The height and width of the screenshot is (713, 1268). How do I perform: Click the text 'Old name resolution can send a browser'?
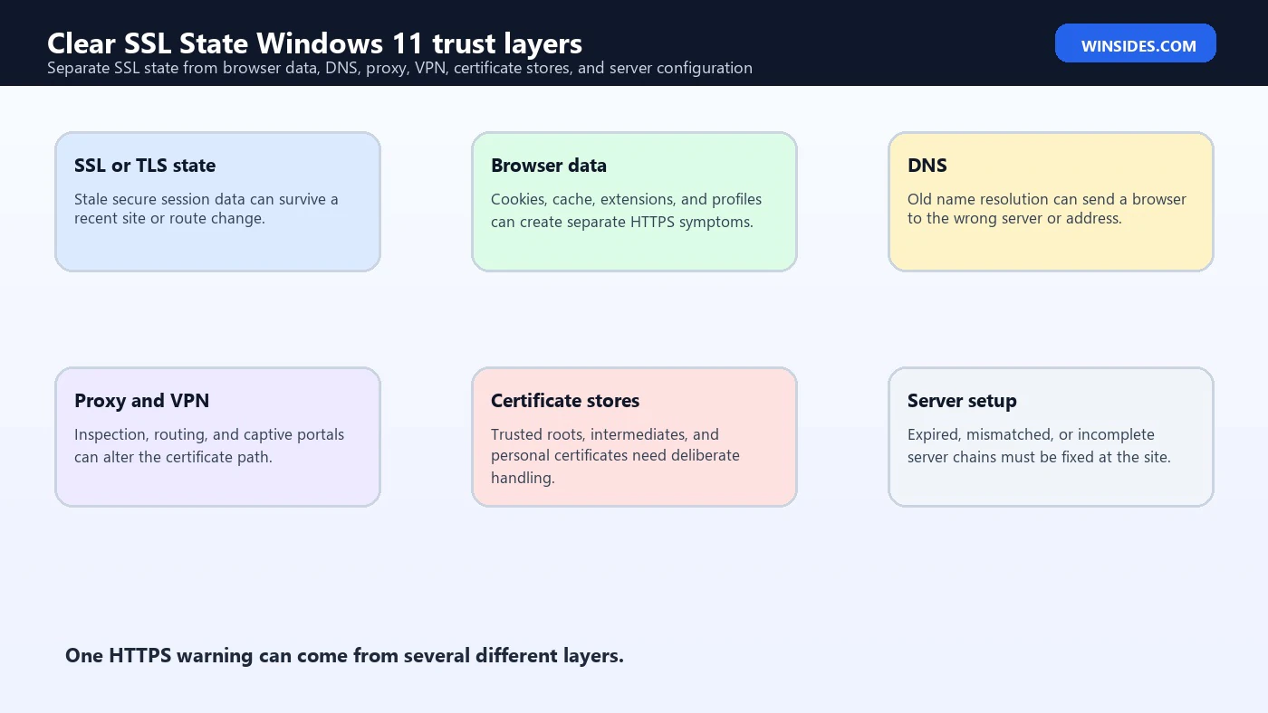1047,199
